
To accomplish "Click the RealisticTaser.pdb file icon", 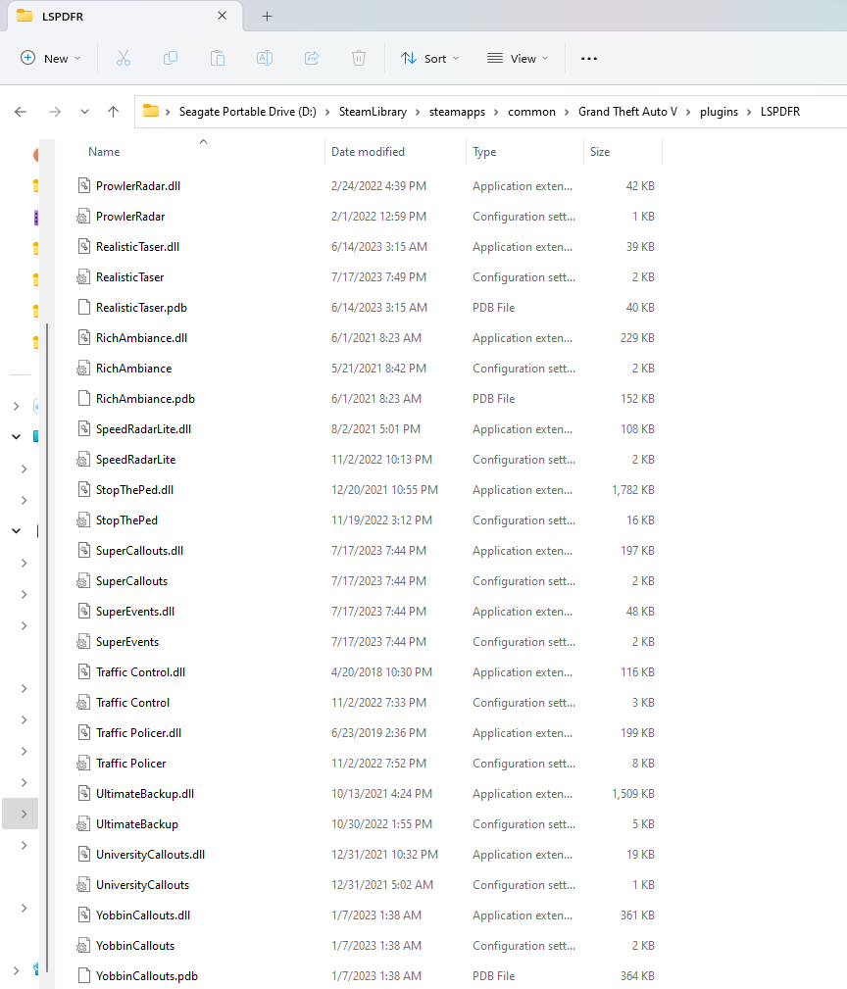I will click(84, 307).
